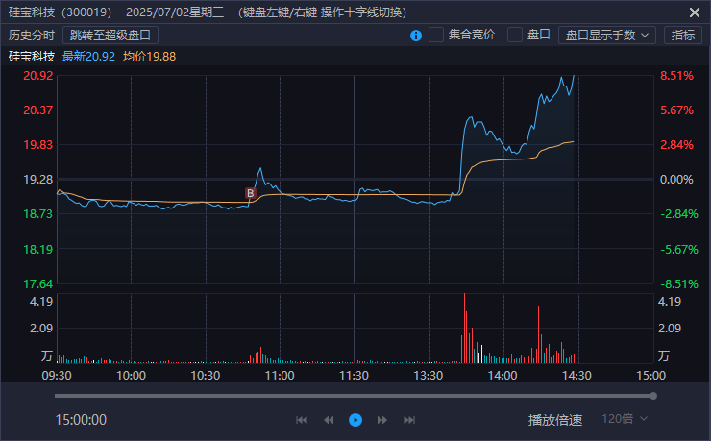Jump to first frame playback icon
Image resolution: width=711 pixels, height=441 pixels.
(302, 420)
